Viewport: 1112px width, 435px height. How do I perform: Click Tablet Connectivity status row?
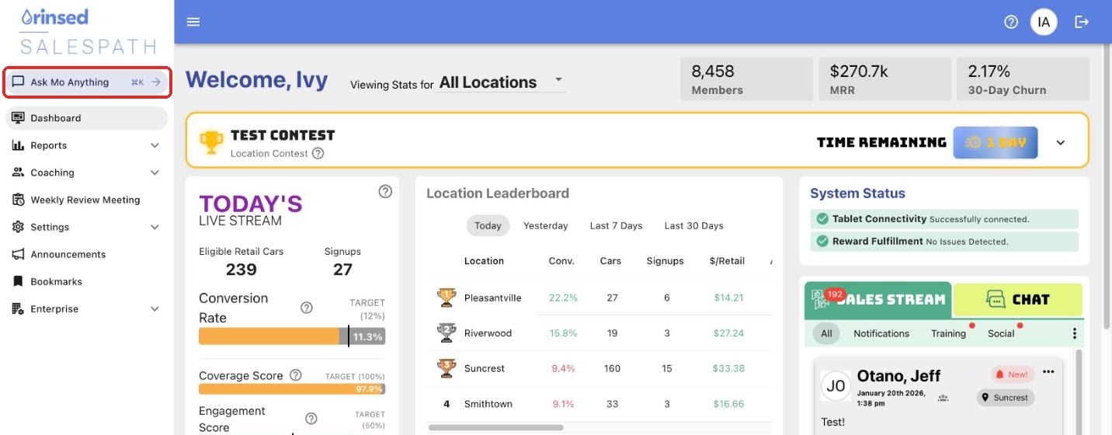[943, 219]
